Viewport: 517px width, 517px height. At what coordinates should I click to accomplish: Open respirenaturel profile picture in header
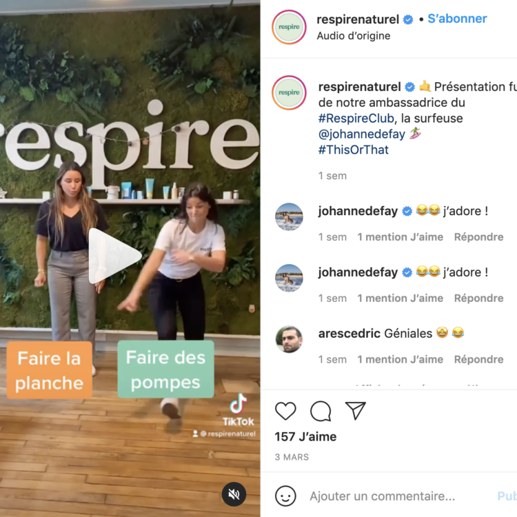click(289, 27)
